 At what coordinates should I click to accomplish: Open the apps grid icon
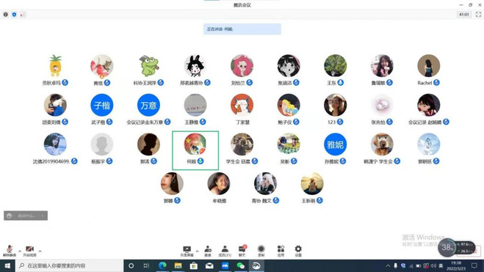click(x=281, y=251)
